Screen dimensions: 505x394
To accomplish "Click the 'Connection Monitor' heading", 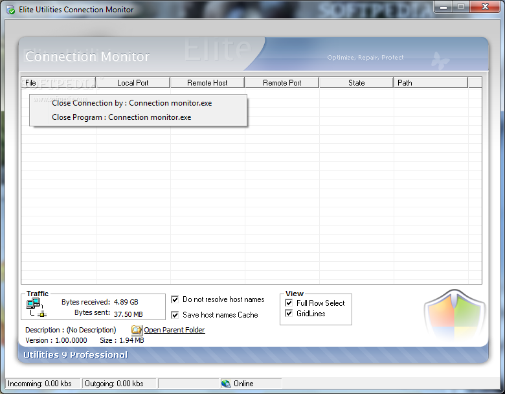I will pos(87,56).
